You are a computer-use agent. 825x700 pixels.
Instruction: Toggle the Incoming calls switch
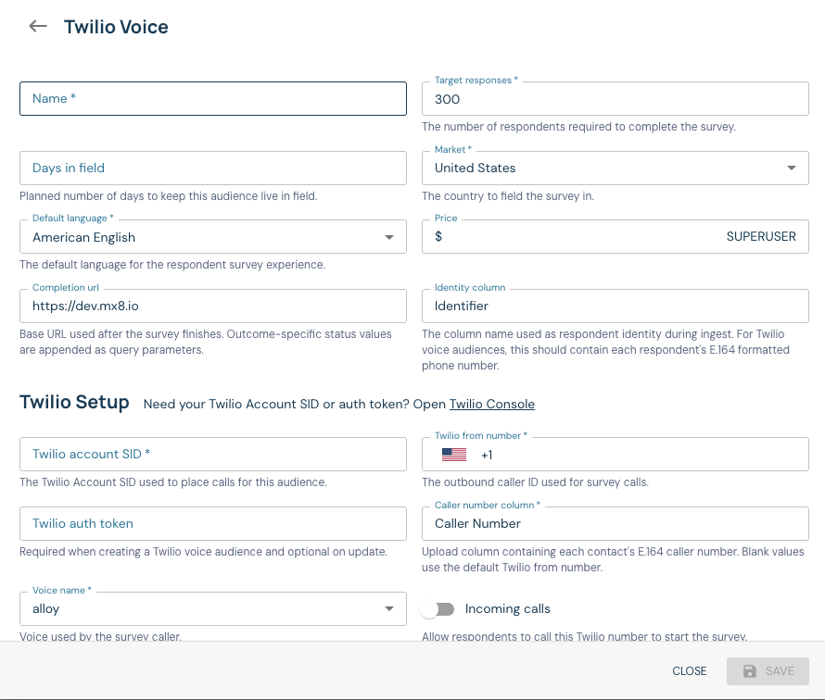coord(438,609)
